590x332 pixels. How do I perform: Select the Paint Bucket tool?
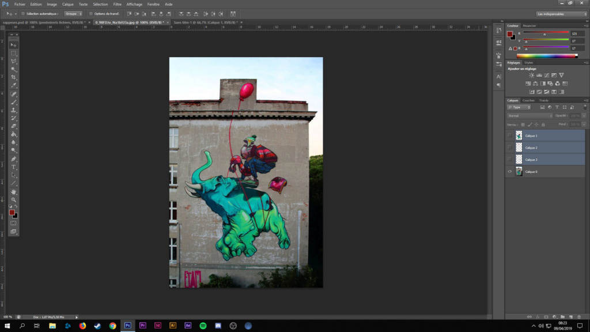click(x=14, y=134)
